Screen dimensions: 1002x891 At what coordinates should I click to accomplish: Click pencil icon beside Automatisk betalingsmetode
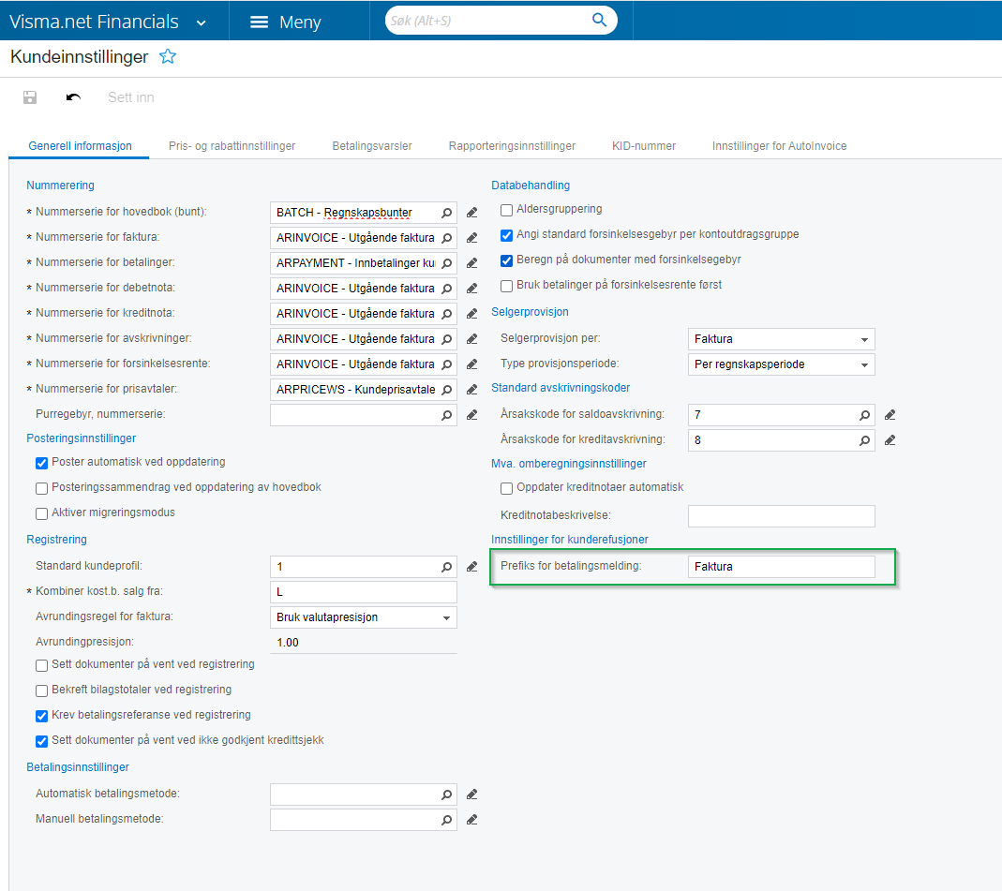pos(472,794)
